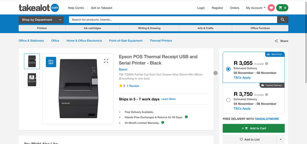Image resolution: width=307 pixels, height=144 pixels.
Task: Expand My Account menu
Action: [256, 8]
